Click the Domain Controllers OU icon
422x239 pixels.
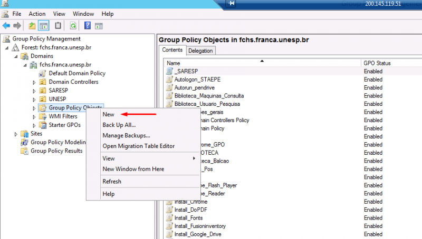tap(43, 82)
